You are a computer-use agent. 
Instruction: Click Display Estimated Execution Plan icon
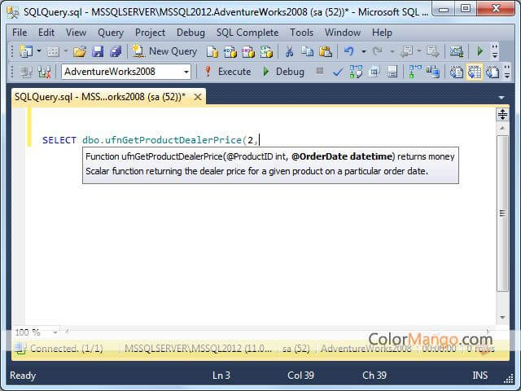tap(356, 72)
